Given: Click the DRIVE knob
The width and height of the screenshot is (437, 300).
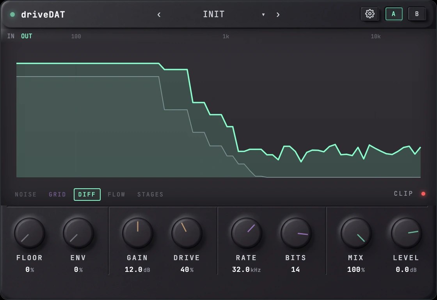Looking at the screenshot, I should (x=187, y=233).
